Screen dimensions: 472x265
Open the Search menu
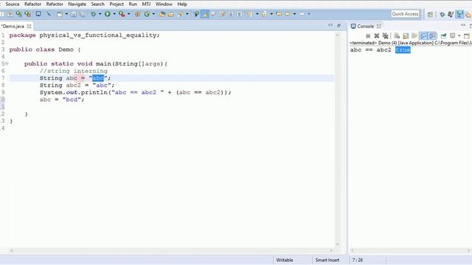(x=98, y=4)
